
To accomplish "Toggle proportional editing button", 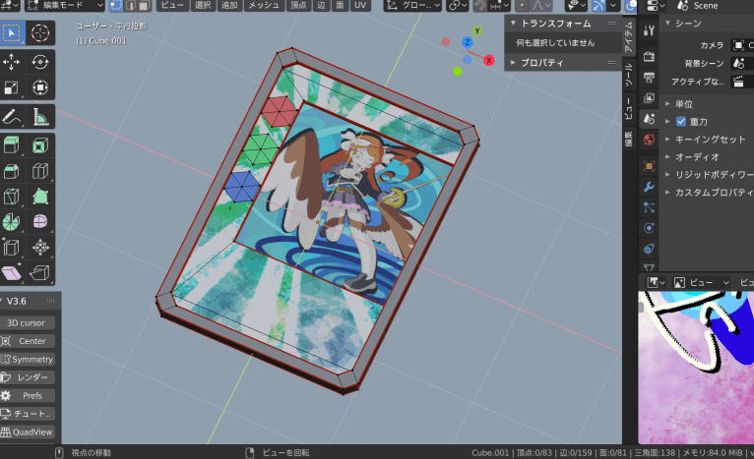I will 522,6.
